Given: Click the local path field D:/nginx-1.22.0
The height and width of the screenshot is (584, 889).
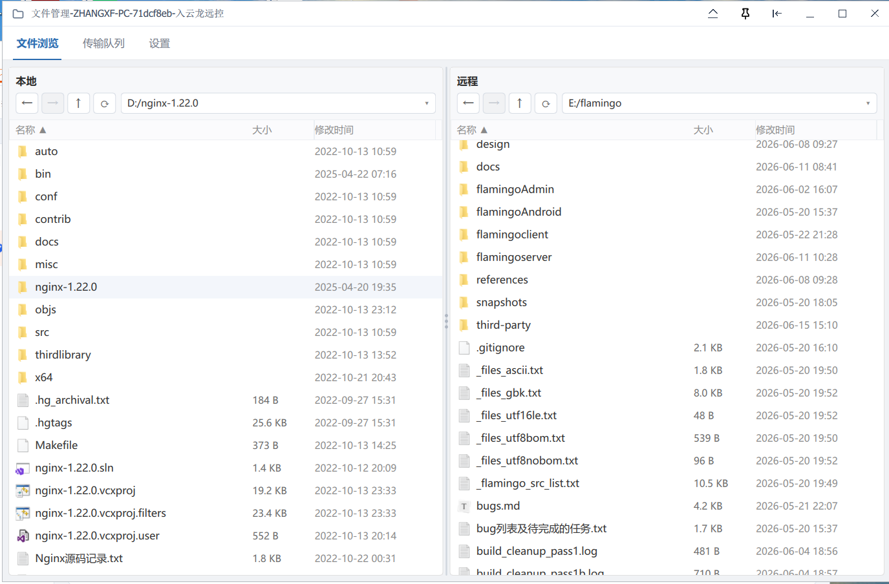Looking at the screenshot, I should pyautogui.click(x=278, y=103).
